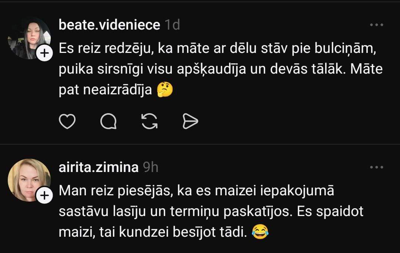The width and height of the screenshot is (400, 253).
Task: Open the reply icon under beate.videniece's comment
Action: tap(109, 121)
